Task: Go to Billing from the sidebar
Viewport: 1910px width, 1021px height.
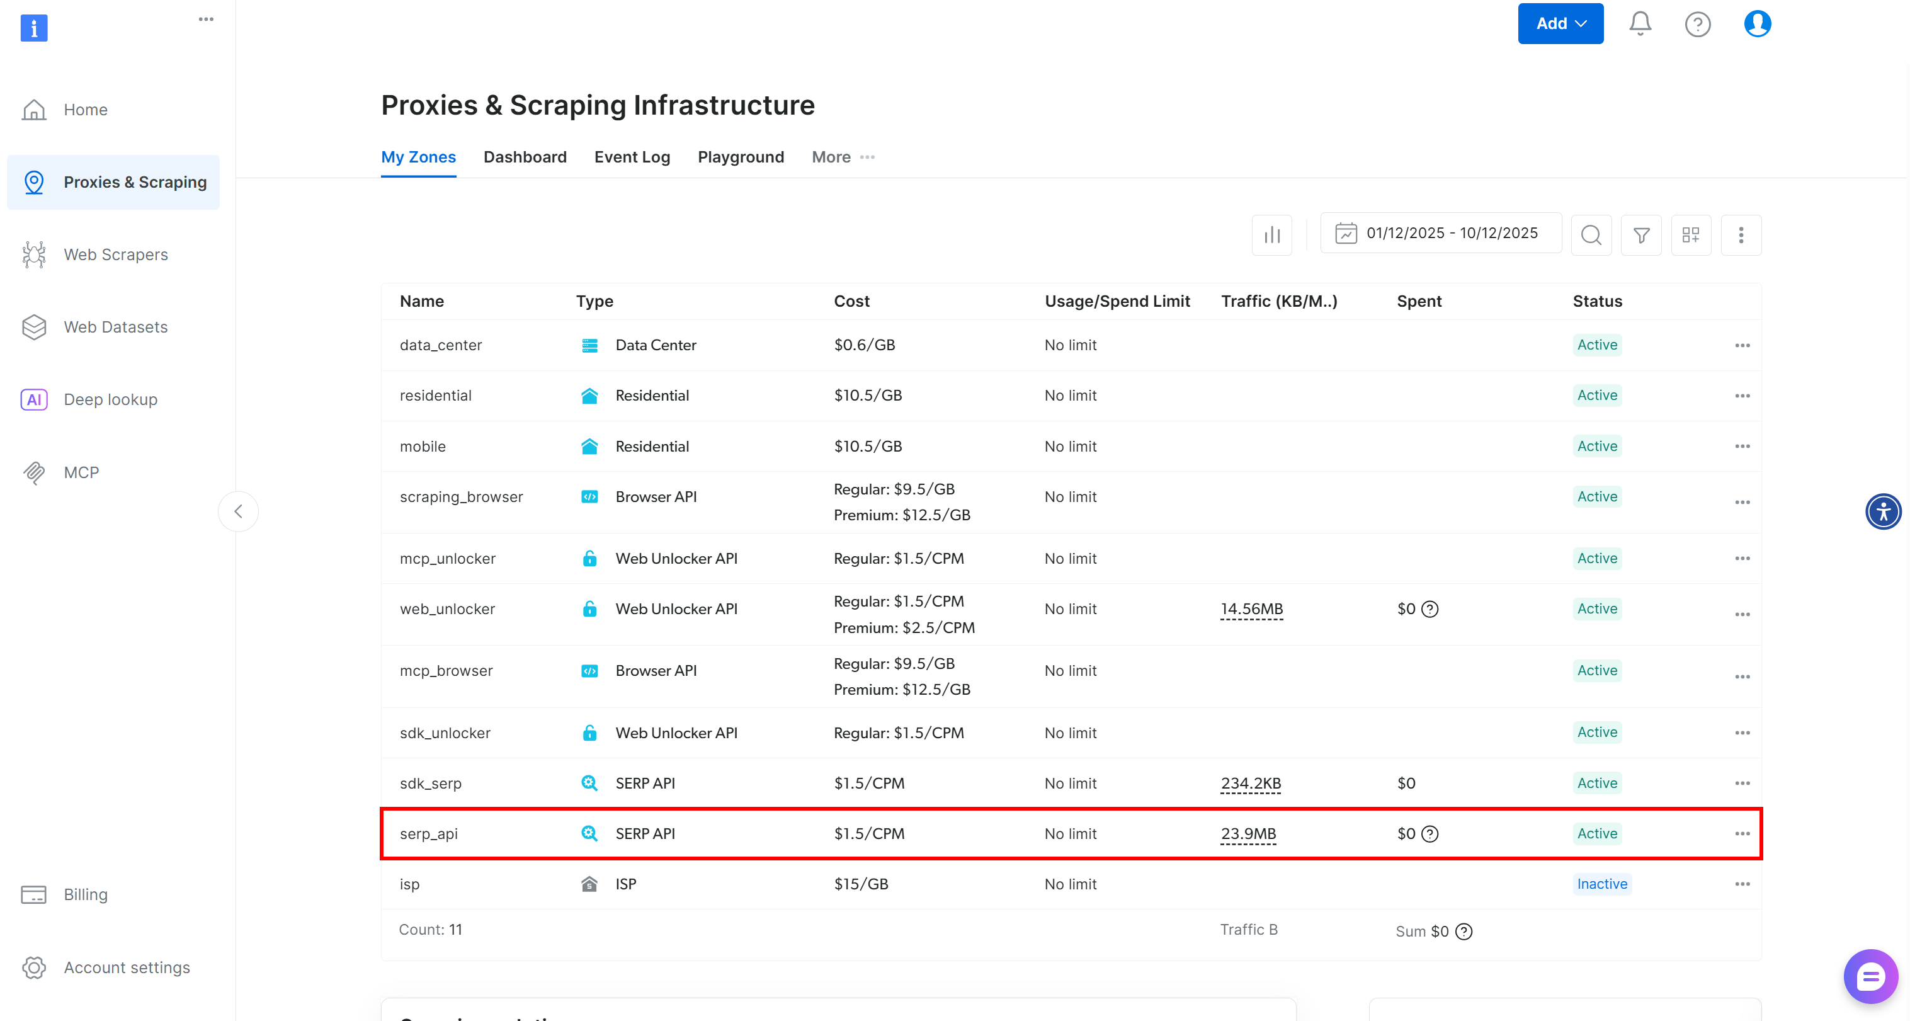Action: pos(86,894)
